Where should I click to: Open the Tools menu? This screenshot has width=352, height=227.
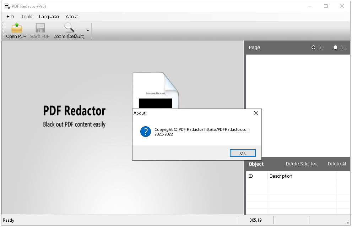point(27,17)
